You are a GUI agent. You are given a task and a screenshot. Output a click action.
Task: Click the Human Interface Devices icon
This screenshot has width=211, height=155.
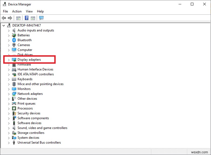coord(14,70)
